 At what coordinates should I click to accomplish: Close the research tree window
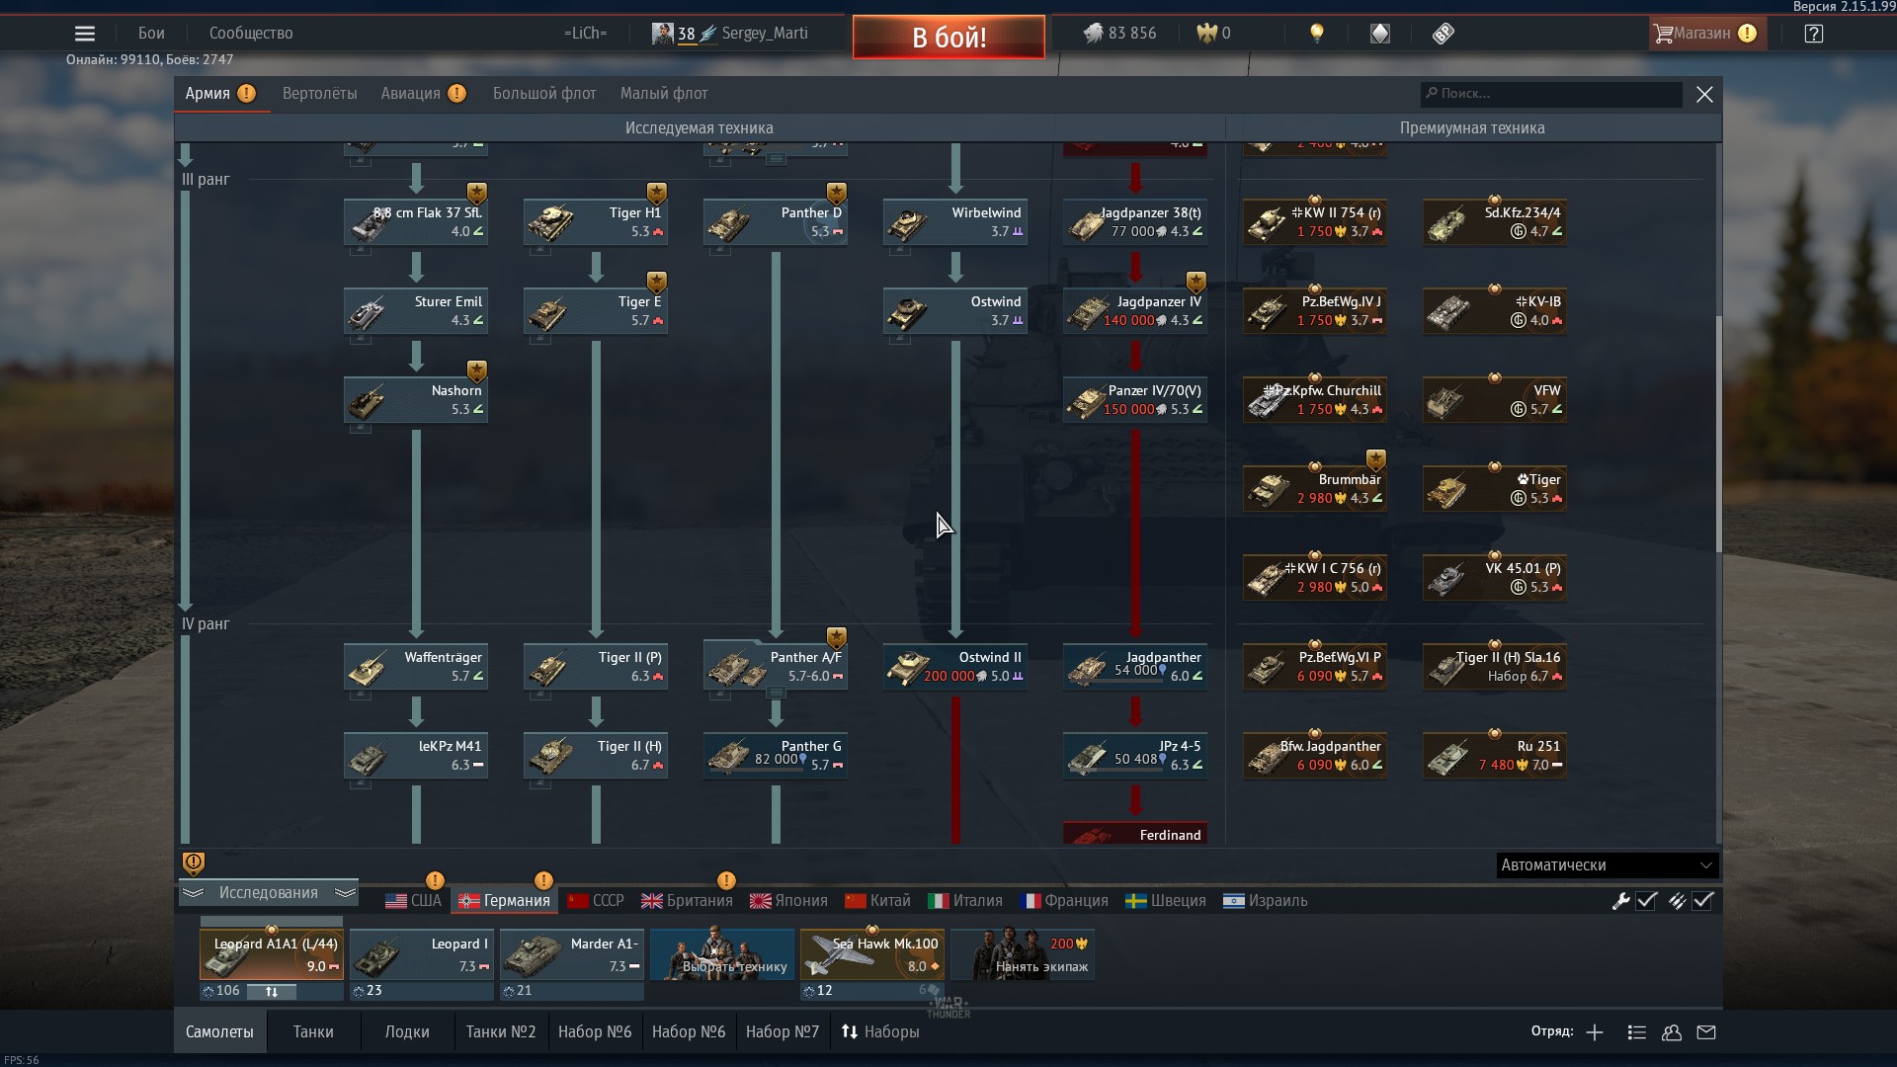pos(1704,94)
